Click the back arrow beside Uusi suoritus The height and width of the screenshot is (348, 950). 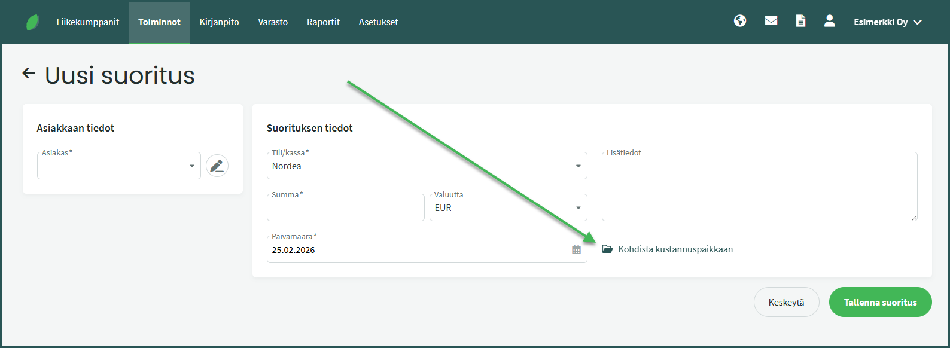[29, 74]
